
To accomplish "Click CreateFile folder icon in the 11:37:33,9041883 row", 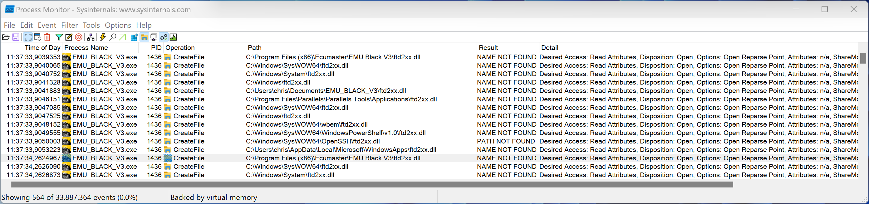I will tap(168, 91).
